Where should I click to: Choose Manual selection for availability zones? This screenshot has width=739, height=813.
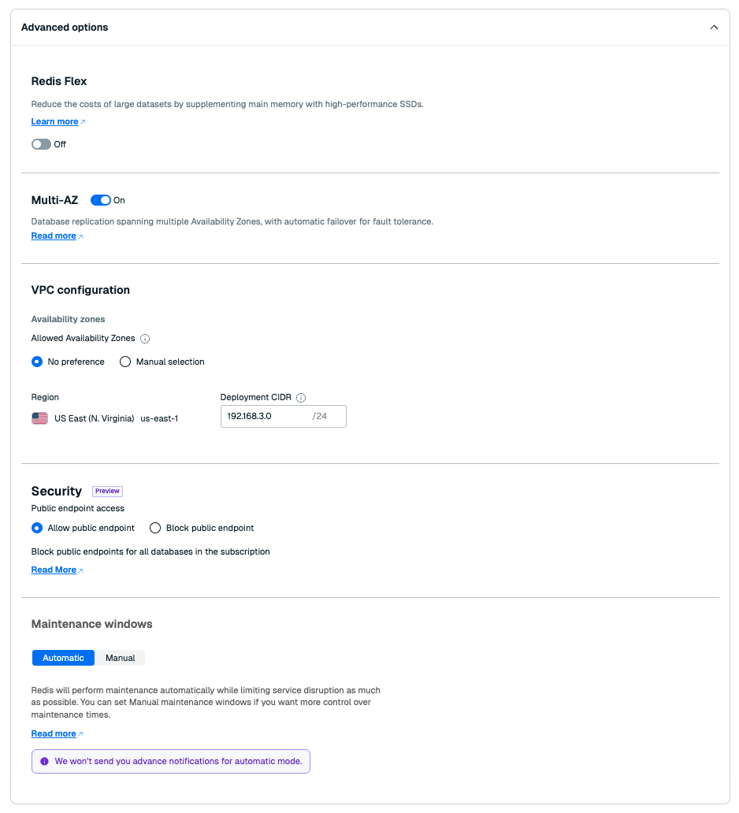pyautogui.click(x=125, y=362)
